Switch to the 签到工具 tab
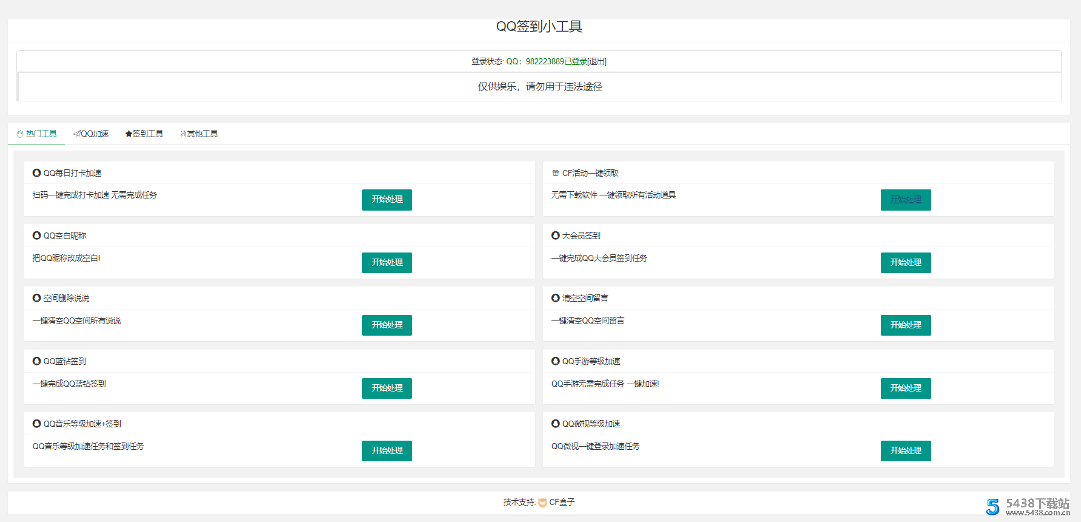Screen dimensions: 1081x522 point(144,134)
